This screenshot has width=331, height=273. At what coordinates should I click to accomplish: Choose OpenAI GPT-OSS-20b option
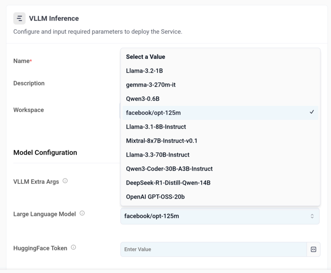[x=221, y=197]
